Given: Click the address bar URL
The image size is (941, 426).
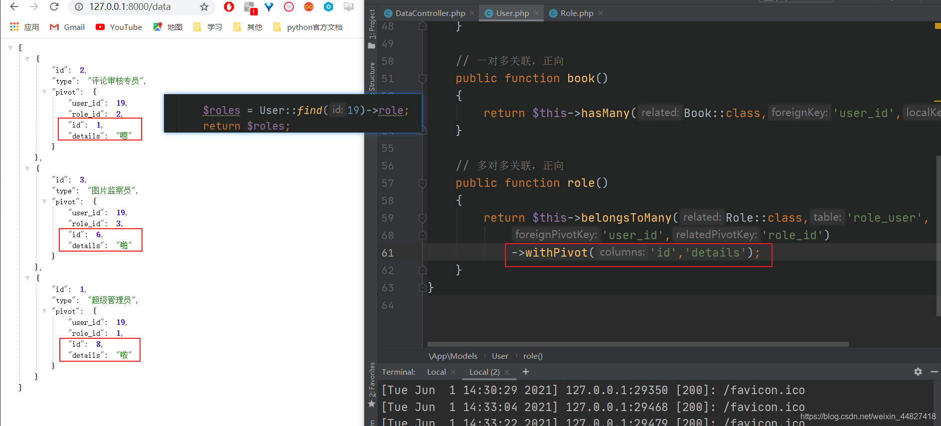Looking at the screenshot, I should (130, 7).
